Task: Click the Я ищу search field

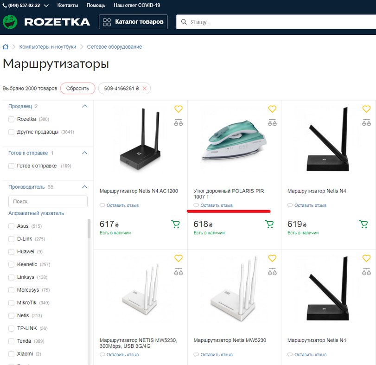Action: click(x=276, y=22)
